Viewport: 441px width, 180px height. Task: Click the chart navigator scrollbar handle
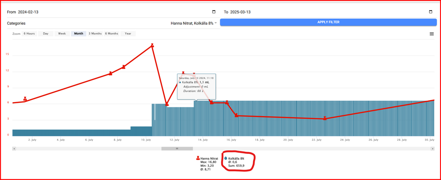177,149
